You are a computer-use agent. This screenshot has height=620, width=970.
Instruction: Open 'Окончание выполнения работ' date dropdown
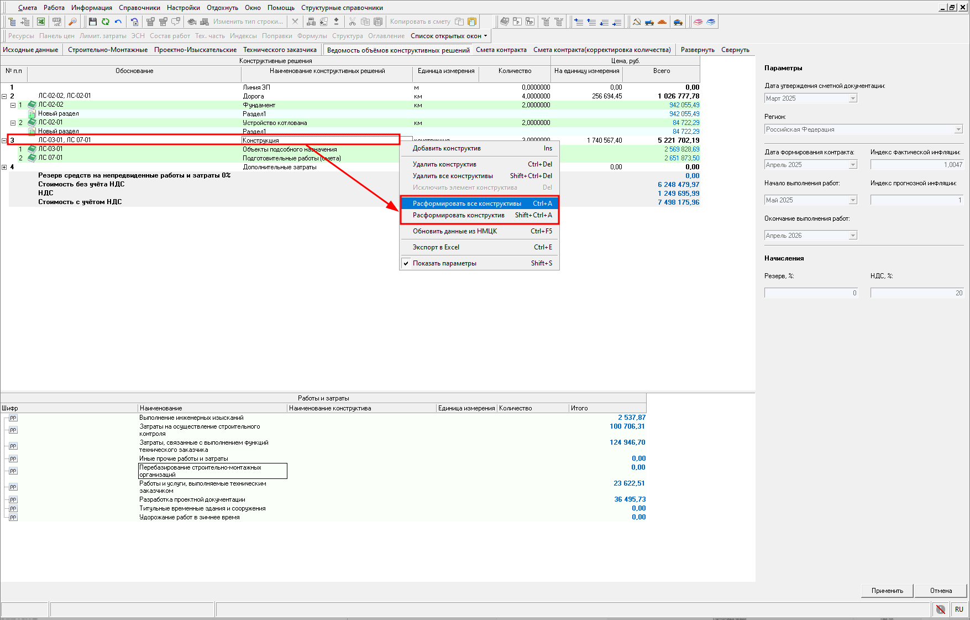coord(853,236)
